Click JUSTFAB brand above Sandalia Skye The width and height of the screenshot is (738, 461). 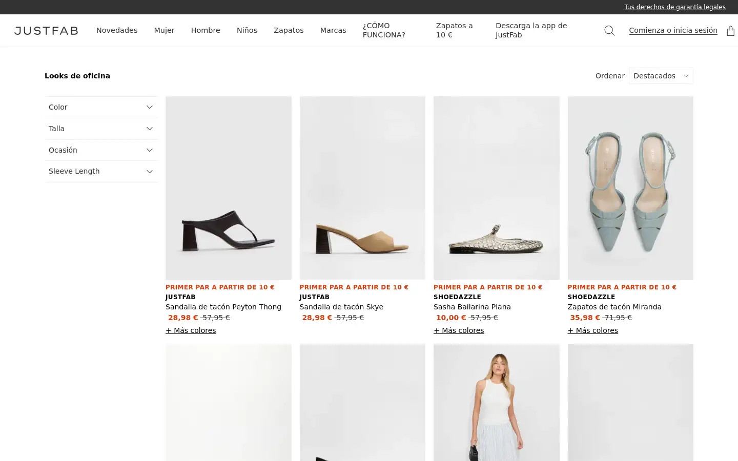(x=314, y=297)
